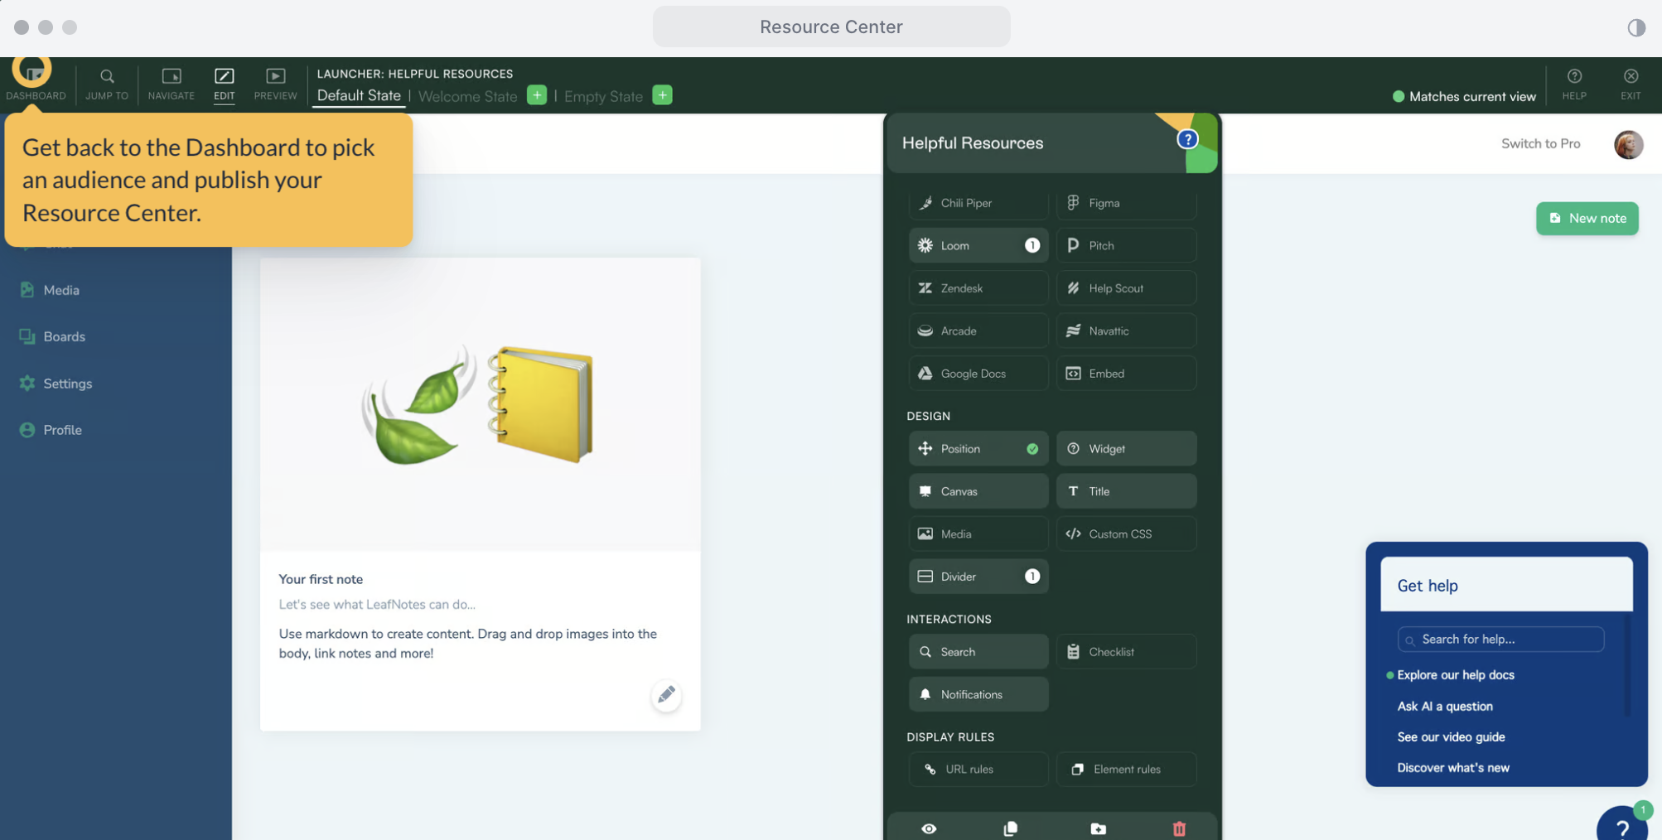The image size is (1662, 840).
Task: Open the Loom block
Action: point(978,245)
